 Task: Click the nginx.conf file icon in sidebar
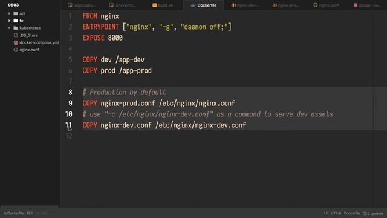16,50
